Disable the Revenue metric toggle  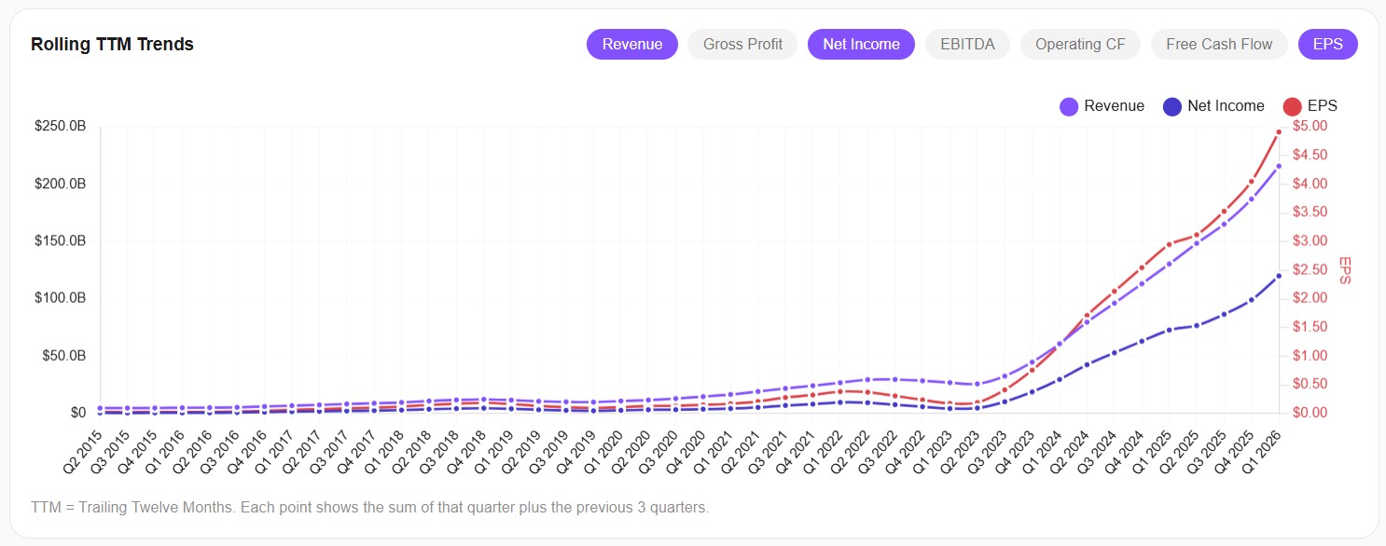[x=632, y=44]
